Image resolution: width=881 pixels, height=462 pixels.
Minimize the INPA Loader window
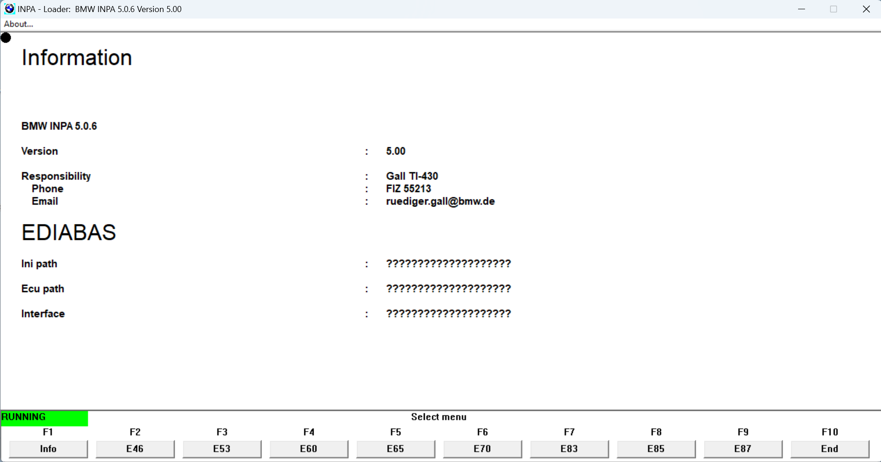(802, 9)
